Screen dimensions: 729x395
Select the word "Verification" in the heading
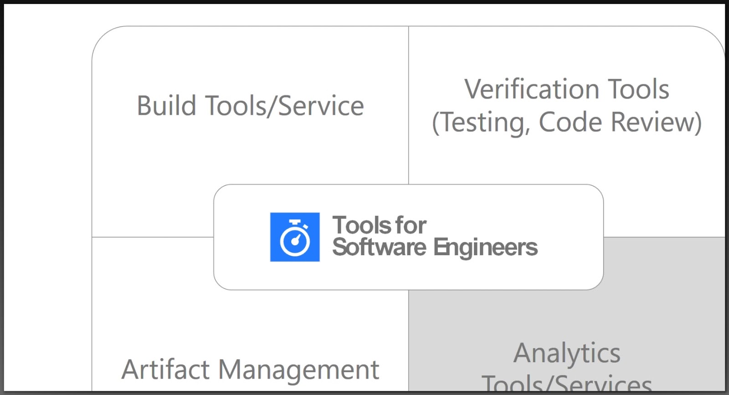coord(532,89)
